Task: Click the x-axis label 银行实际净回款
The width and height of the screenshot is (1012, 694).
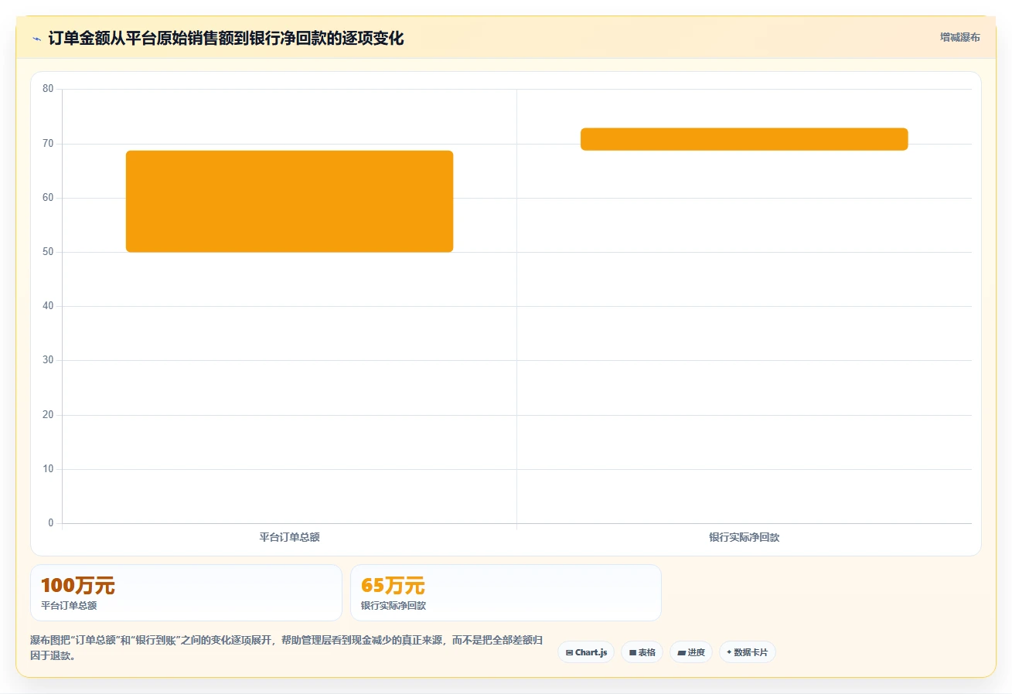Action: tap(744, 536)
